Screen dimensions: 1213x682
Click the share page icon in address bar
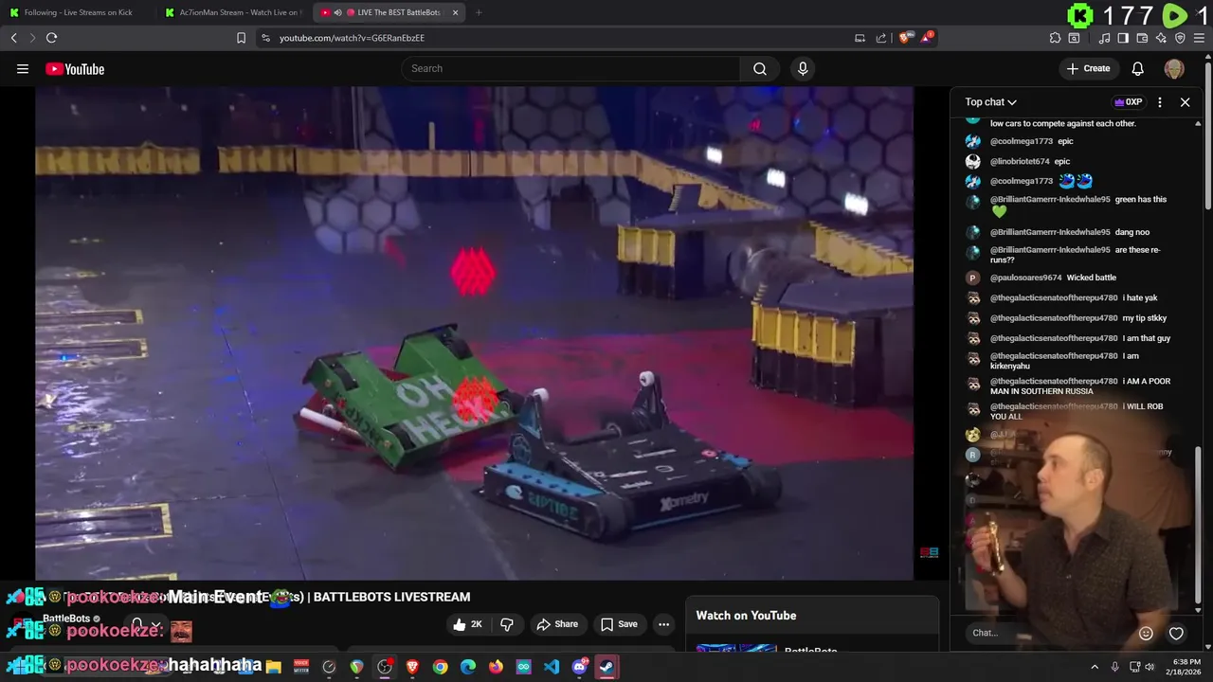[x=881, y=38]
